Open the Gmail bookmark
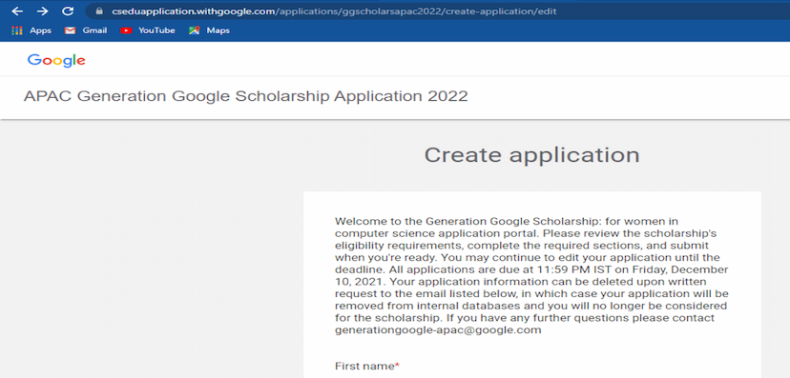This screenshot has height=378, width=790. point(86,30)
